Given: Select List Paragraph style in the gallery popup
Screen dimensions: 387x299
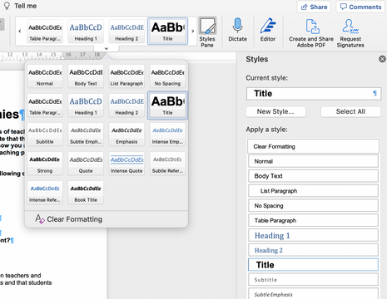Looking at the screenshot, I should tap(127, 76).
